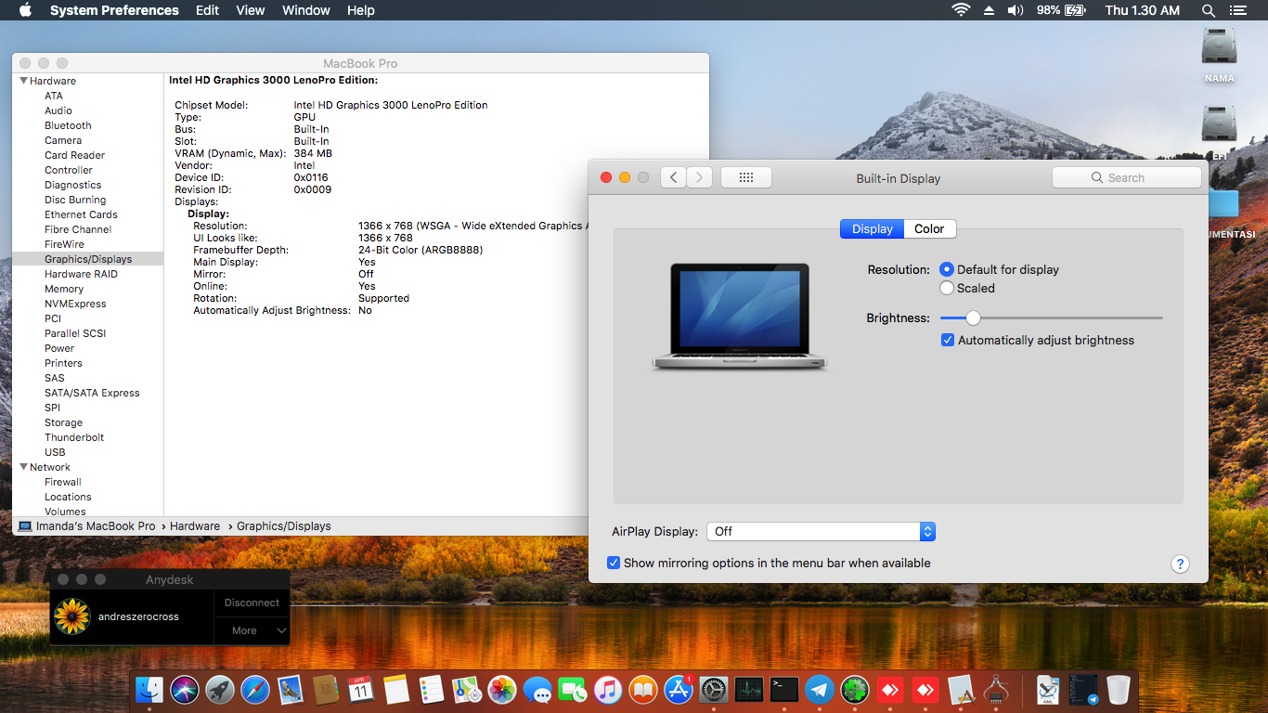This screenshot has width=1268, height=713.
Task: Collapse Hardware section in sidebar
Action: point(23,81)
